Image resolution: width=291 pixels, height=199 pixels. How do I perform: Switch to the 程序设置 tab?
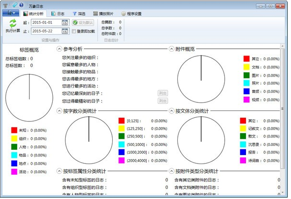(x=131, y=14)
